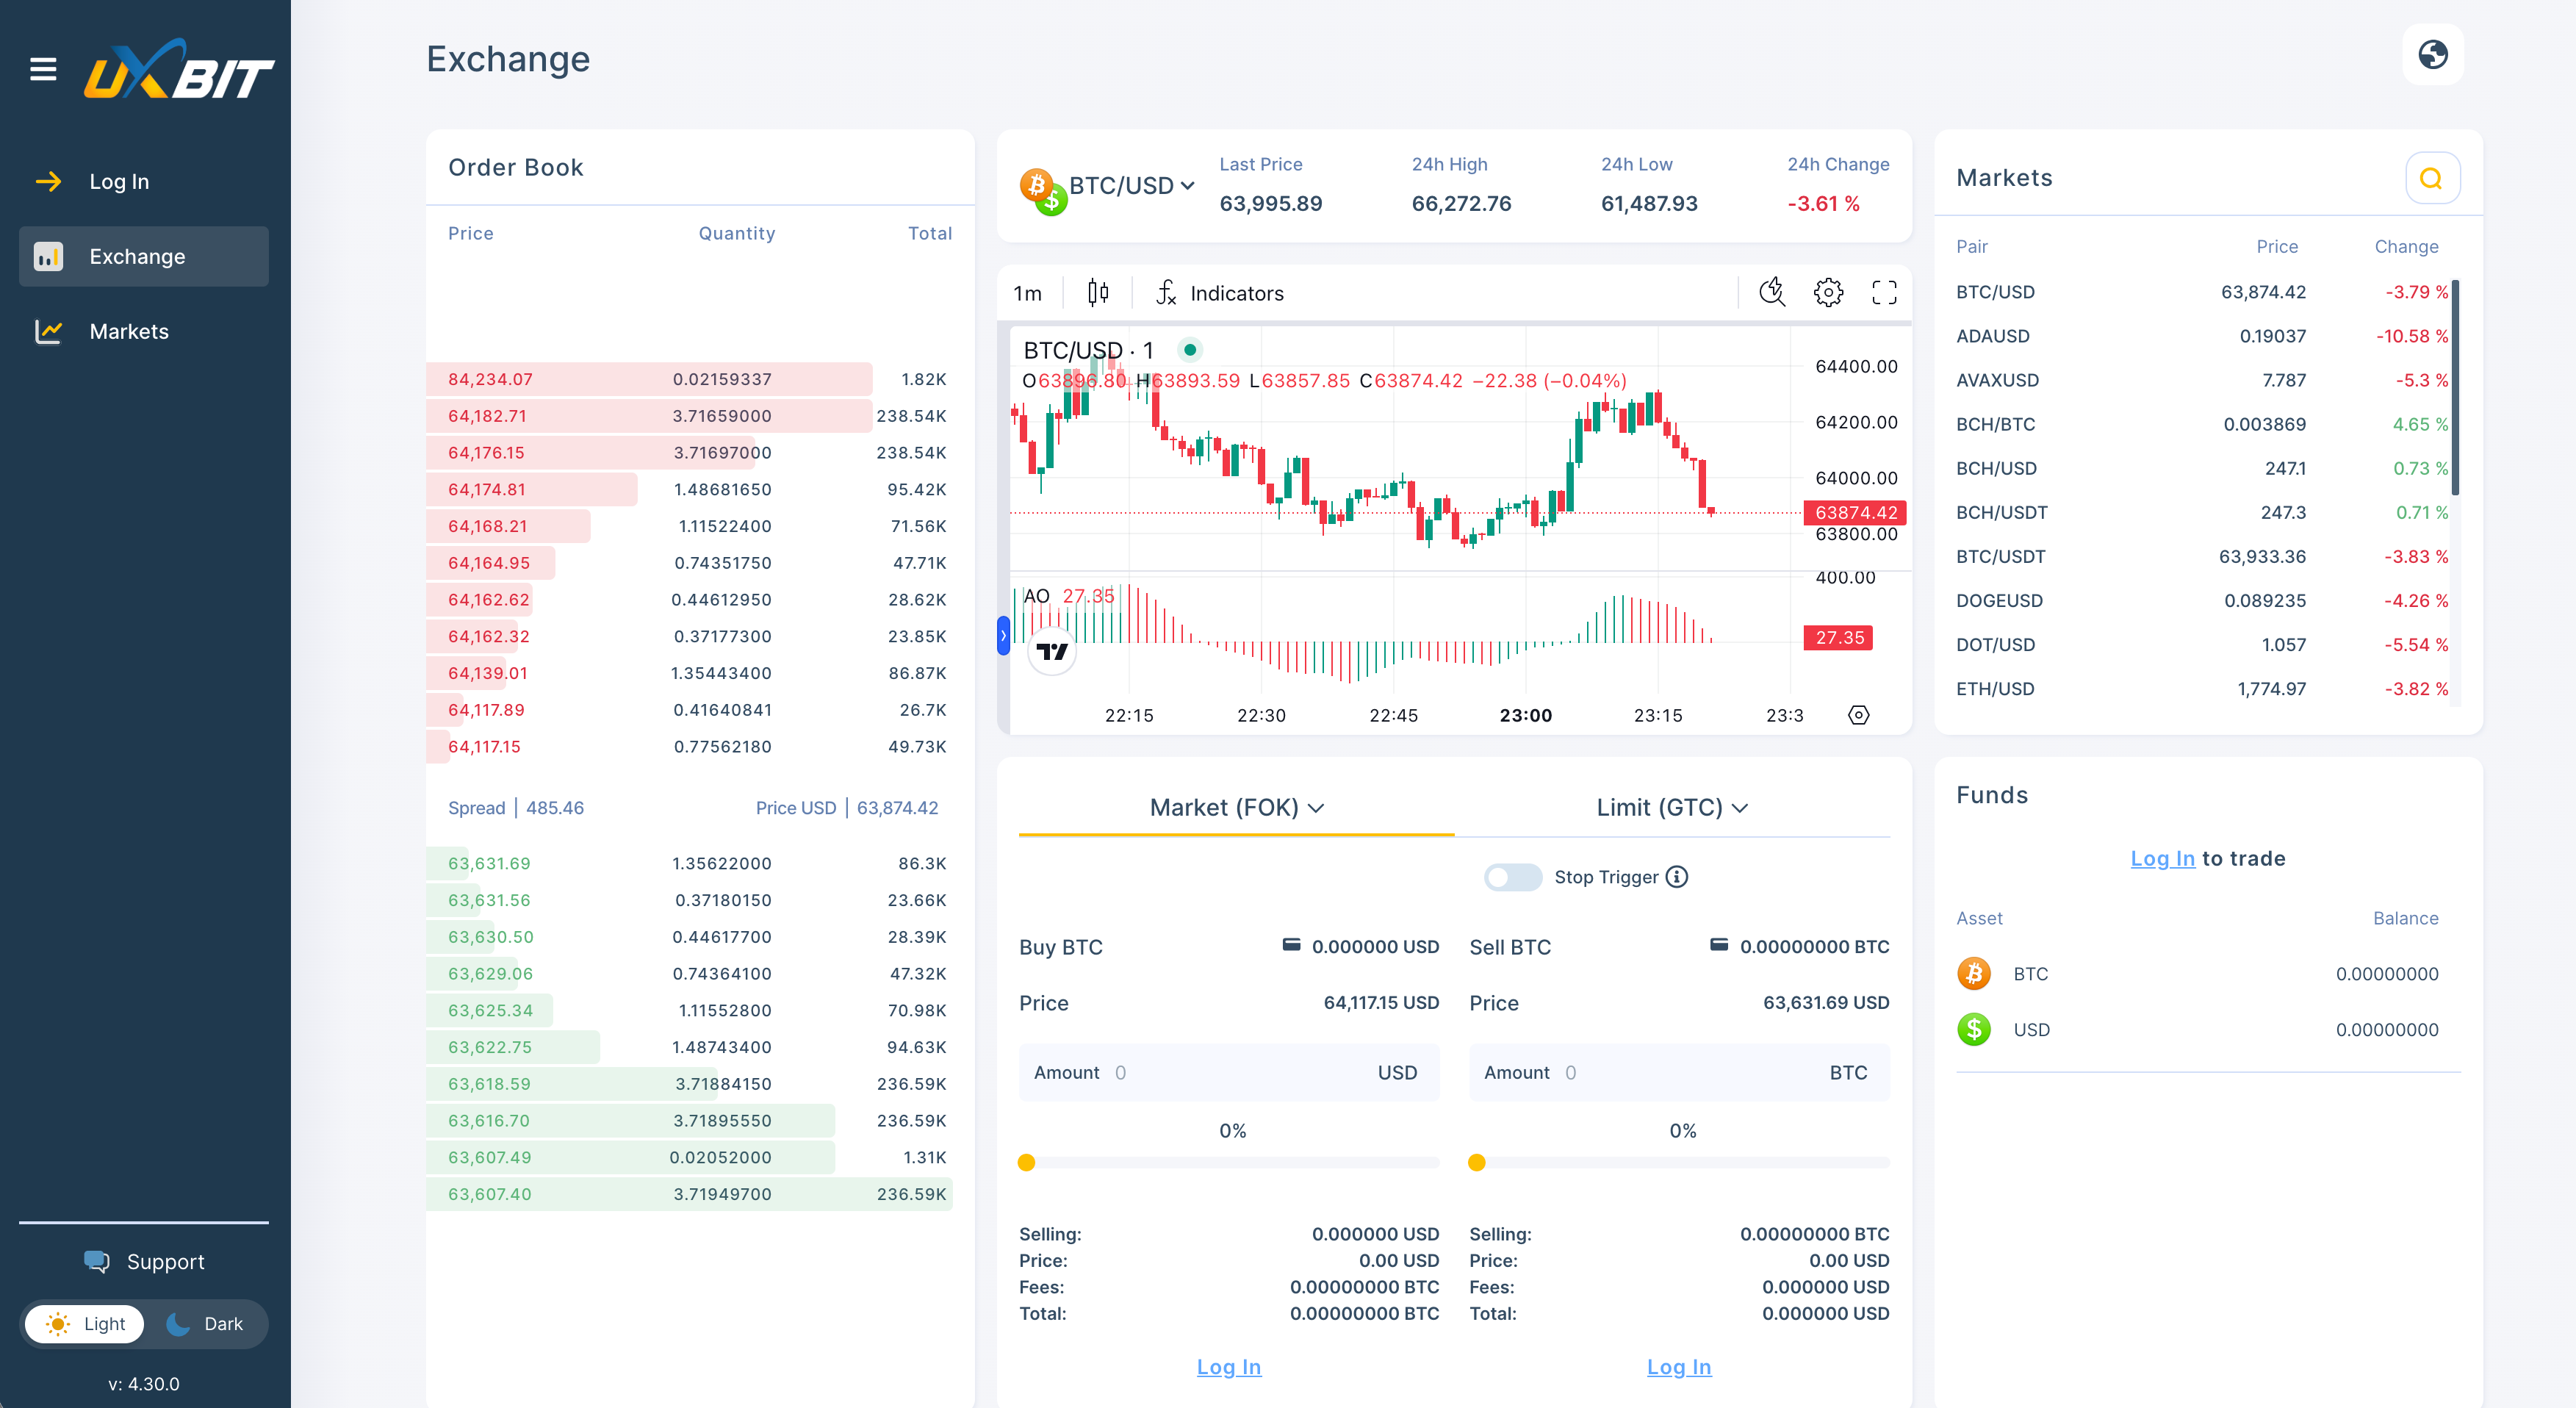The image size is (2576, 1408).
Task: Adjust the Sell BTC percentage slider handle
Action: (x=1476, y=1162)
